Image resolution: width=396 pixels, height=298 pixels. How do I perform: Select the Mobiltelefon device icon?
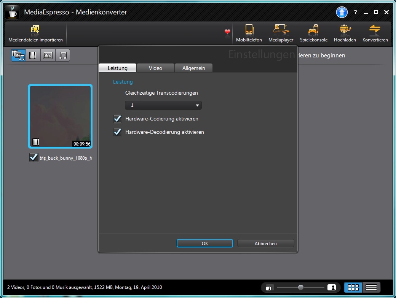249,33
